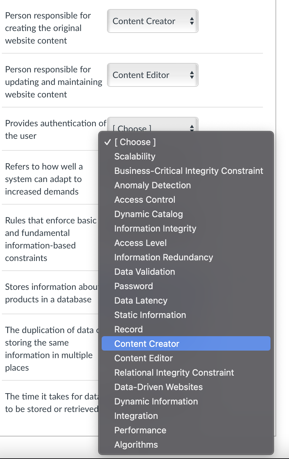289x459 pixels.
Task: Pick Performance from the list
Action: pos(140,430)
